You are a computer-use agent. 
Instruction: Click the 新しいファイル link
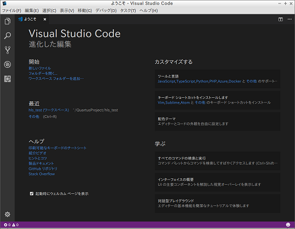pyautogui.click(x=40, y=68)
